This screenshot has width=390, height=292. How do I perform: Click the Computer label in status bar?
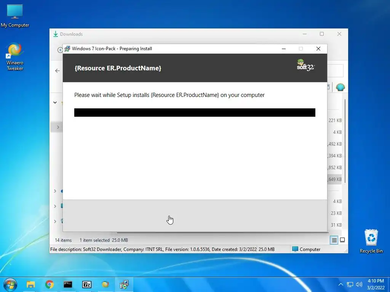[x=310, y=249]
